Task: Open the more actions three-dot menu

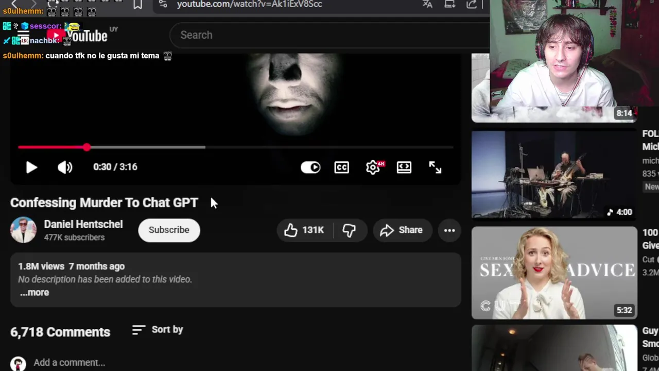Action: point(449,230)
